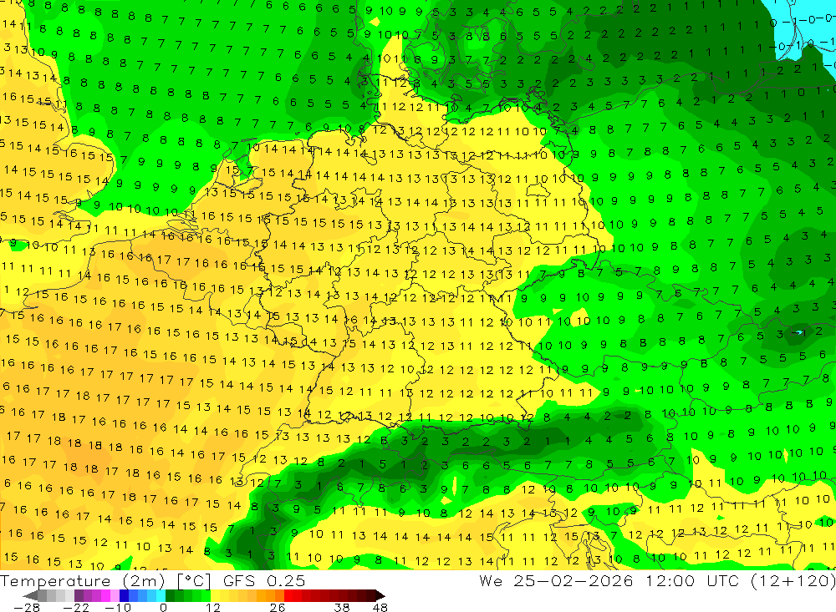Screen dimensions: 836x612
Task: Click the "38" legend label
Action: [x=341, y=607]
